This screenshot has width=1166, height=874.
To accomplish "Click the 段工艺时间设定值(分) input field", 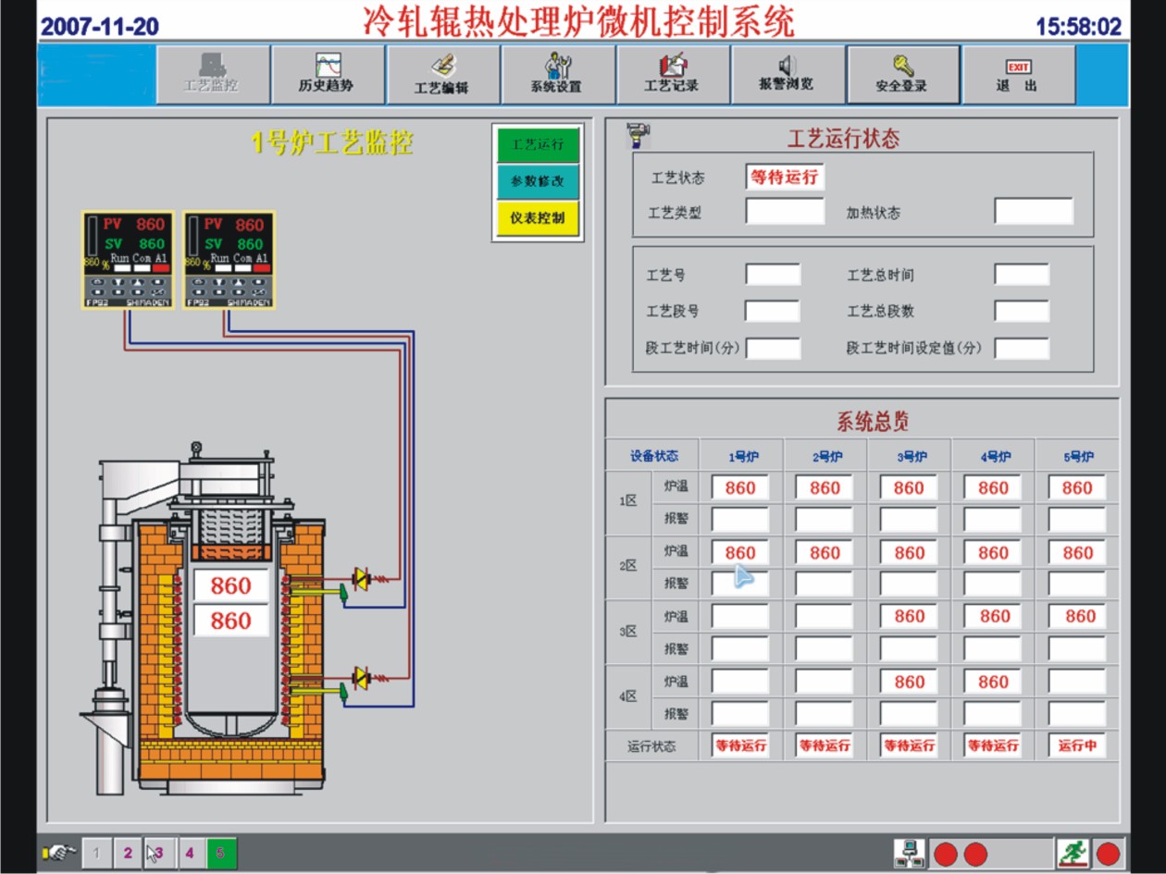I will (x=1022, y=349).
